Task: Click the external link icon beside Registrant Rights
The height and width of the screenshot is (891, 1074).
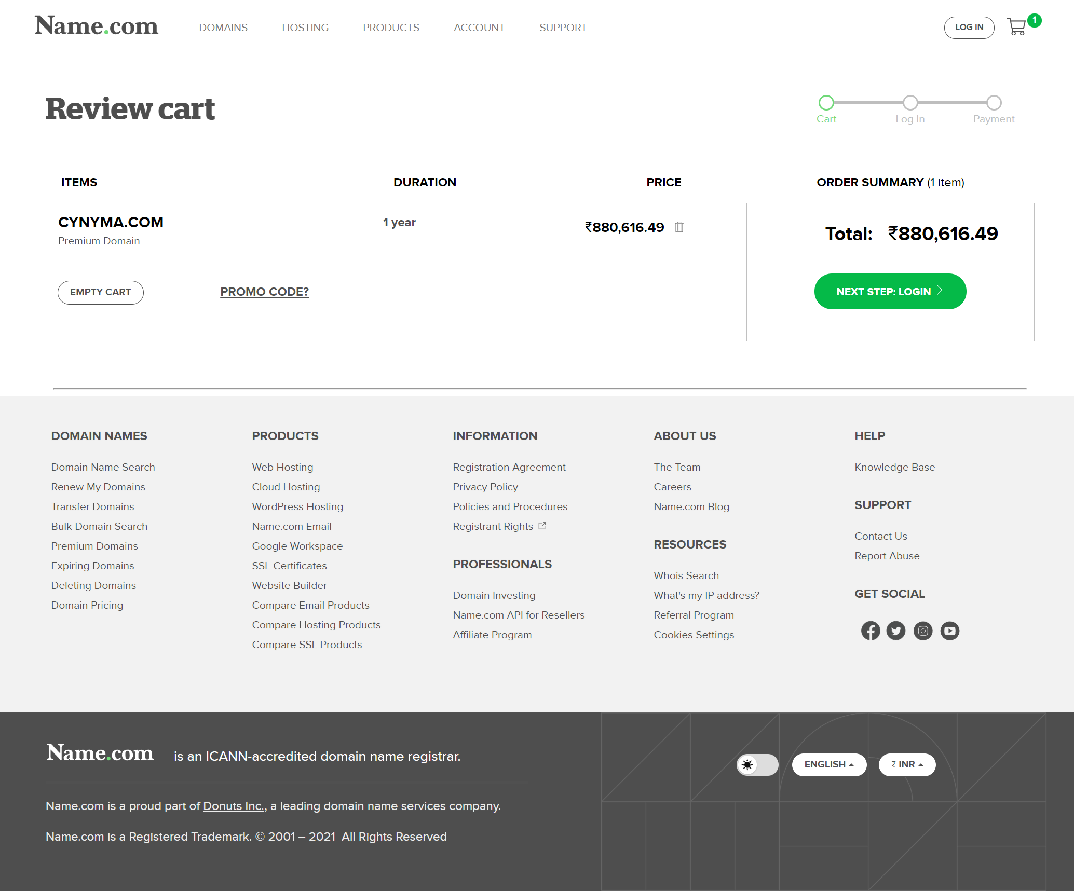Action: tap(542, 526)
